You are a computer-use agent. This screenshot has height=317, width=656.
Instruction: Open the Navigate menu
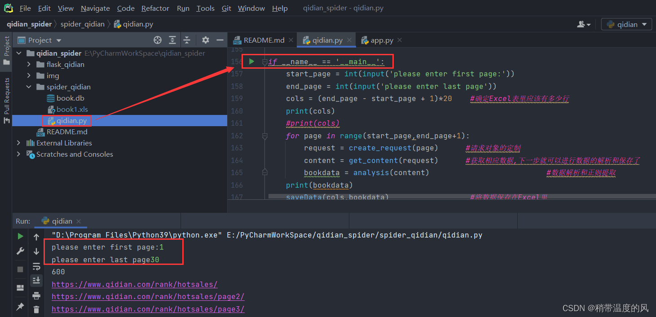tap(95, 8)
